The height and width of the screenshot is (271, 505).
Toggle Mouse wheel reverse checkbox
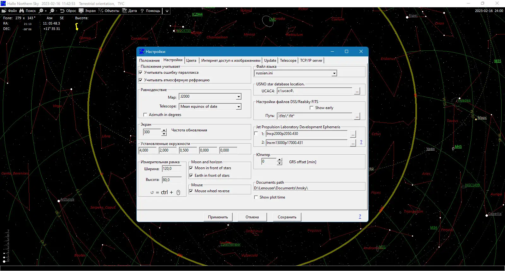191,191
